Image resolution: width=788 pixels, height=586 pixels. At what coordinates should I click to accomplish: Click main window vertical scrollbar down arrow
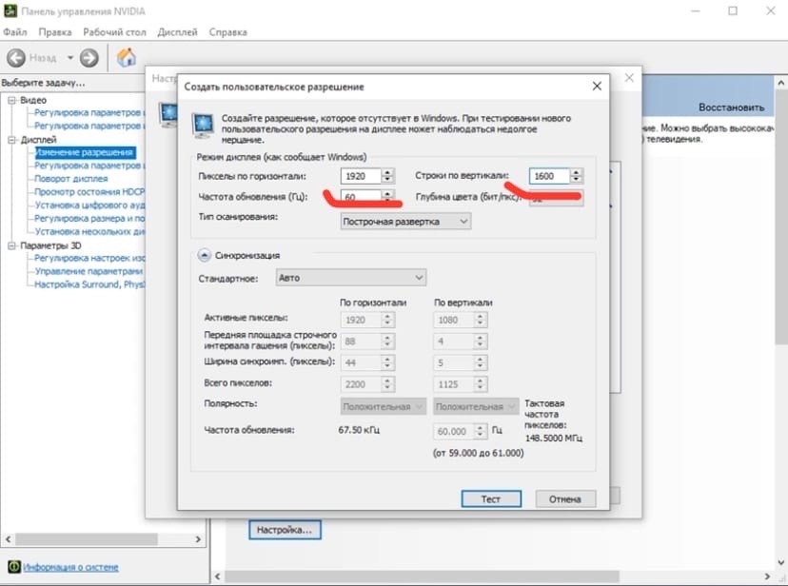click(781, 562)
